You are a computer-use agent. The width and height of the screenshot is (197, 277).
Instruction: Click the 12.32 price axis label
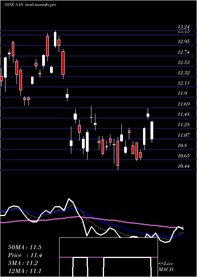click(x=184, y=73)
